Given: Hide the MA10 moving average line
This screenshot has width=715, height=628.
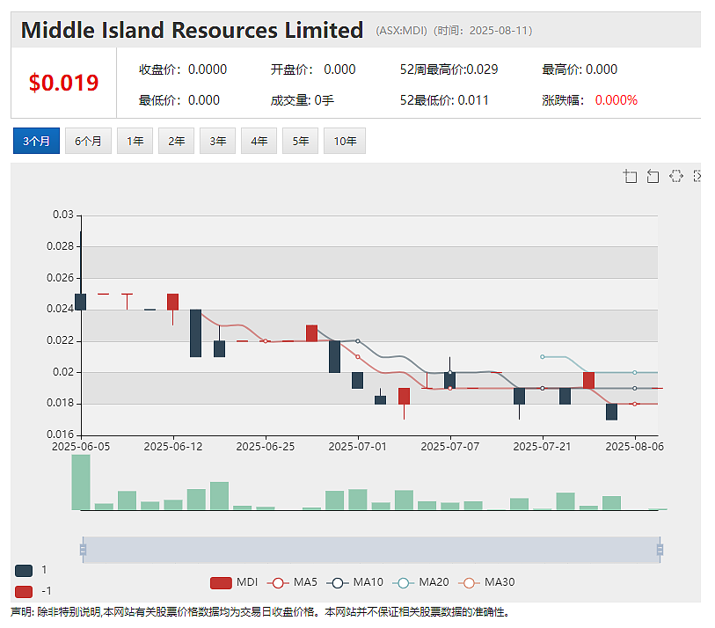Looking at the screenshot, I should click(354, 582).
